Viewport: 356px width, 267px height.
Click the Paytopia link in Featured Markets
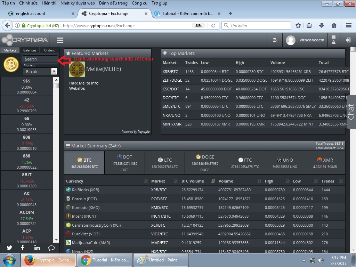pyautogui.click(x=144, y=132)
